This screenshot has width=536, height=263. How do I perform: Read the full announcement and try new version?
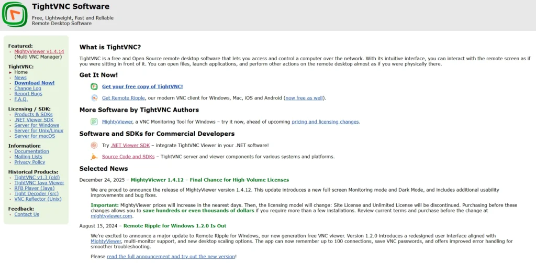171,257
